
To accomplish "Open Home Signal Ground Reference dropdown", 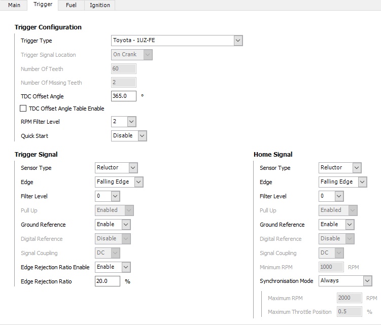I will [336, 225].
